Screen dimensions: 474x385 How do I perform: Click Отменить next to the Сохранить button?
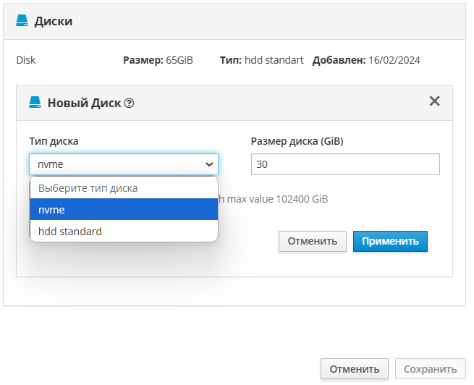click(x=355, y=369)
